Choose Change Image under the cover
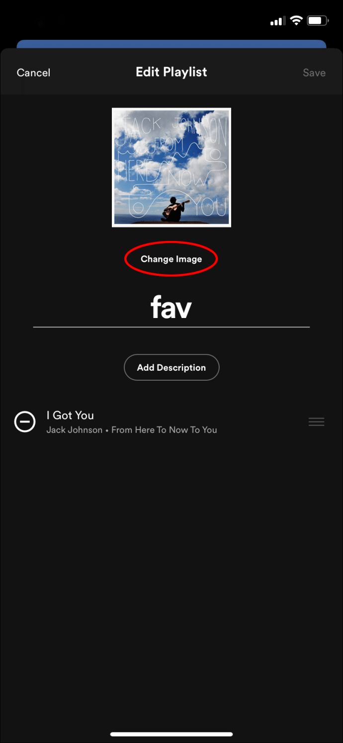 point(171,259)
